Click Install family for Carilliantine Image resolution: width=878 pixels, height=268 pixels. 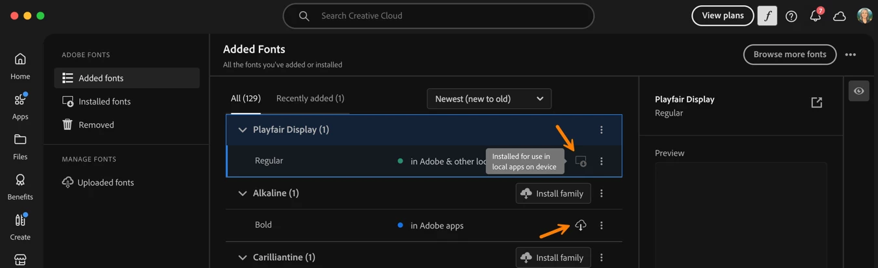[x=553, y=258]
